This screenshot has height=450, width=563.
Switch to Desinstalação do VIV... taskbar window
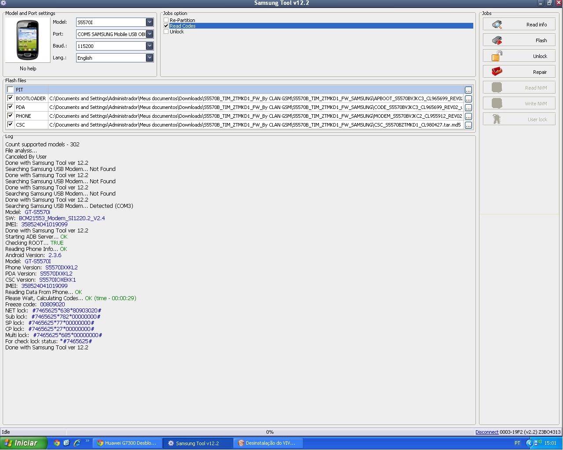268,443
